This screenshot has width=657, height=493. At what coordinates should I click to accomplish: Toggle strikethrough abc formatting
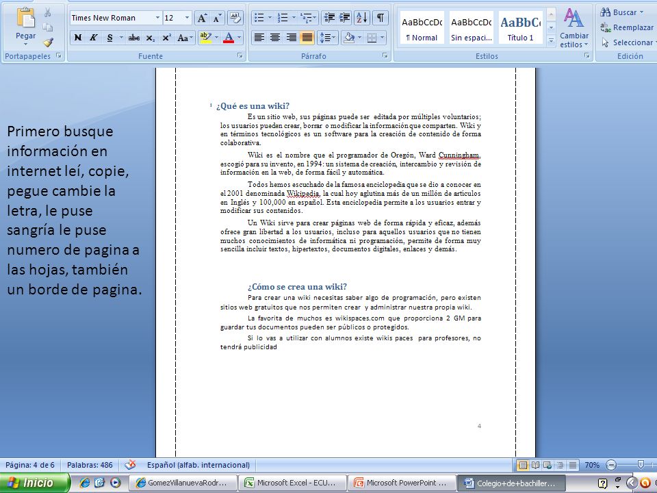(x=134, y=38)
